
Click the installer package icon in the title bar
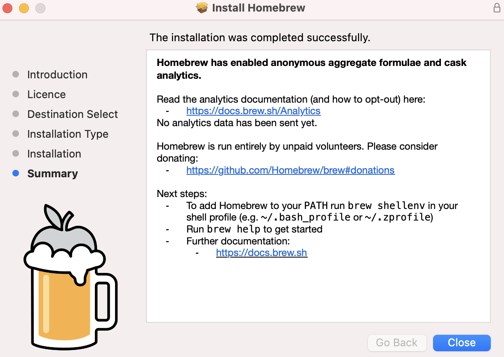pyautogui.click(x=201, y=7)
